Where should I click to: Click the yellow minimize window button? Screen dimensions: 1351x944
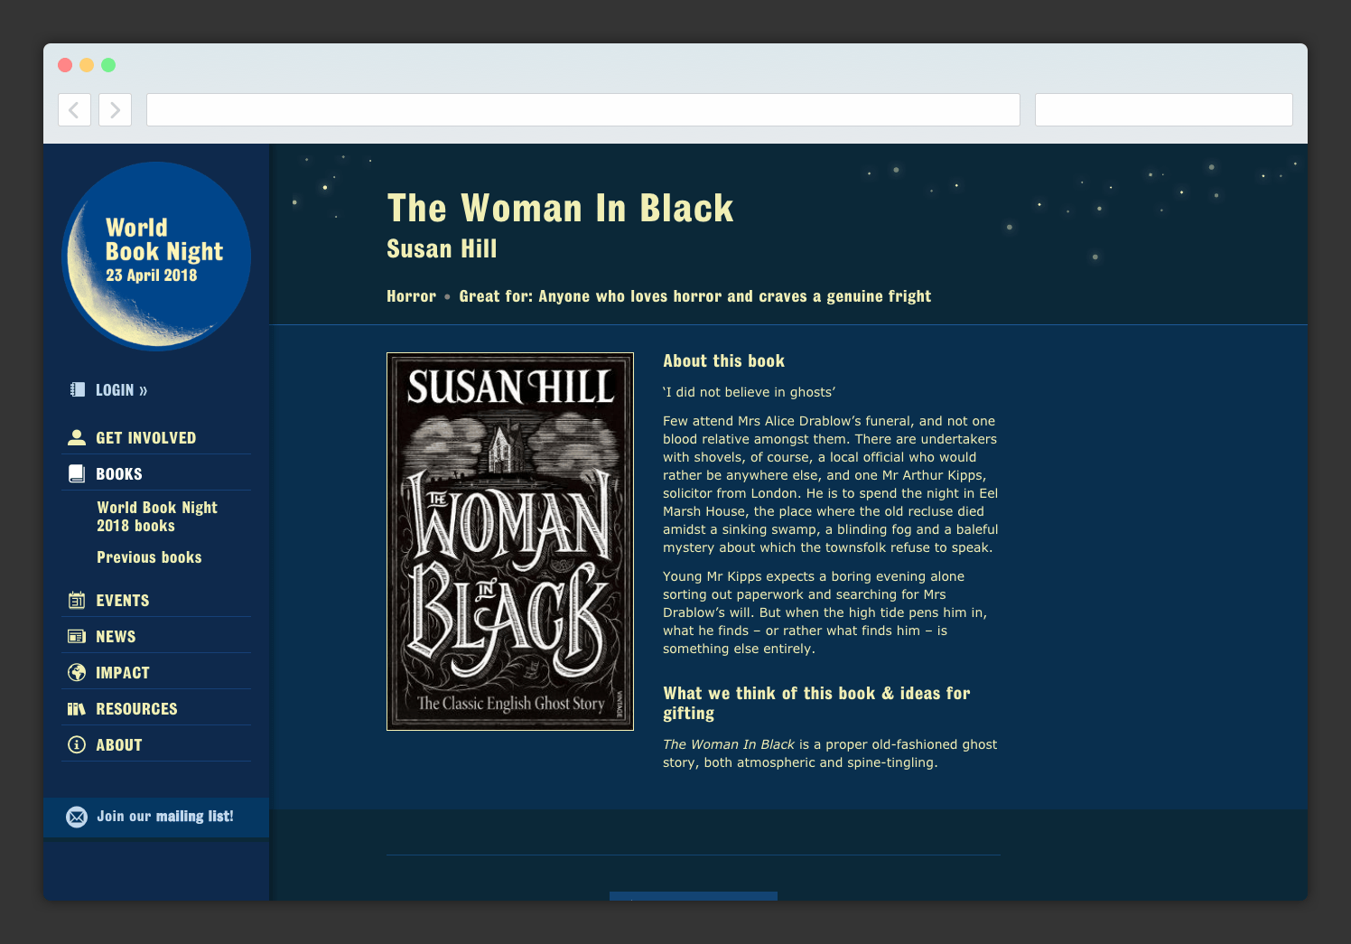pyautogui.click(x=87, y=65)
